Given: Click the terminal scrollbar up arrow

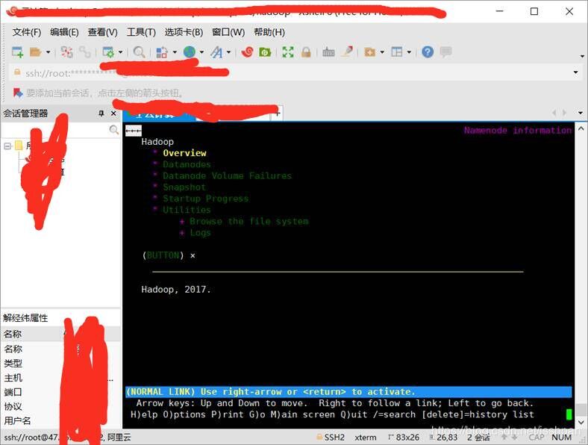Looking at the screenshot, I should click(581, 128).
